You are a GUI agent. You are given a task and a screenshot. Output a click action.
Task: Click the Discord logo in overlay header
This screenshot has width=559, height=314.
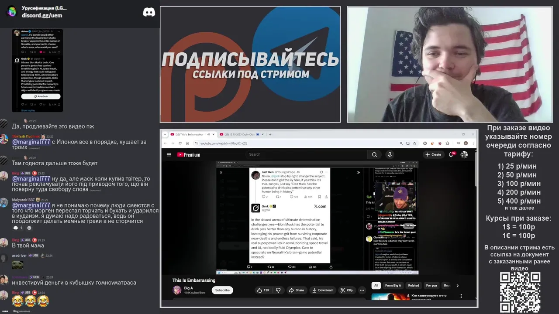(x=149, y=12)
